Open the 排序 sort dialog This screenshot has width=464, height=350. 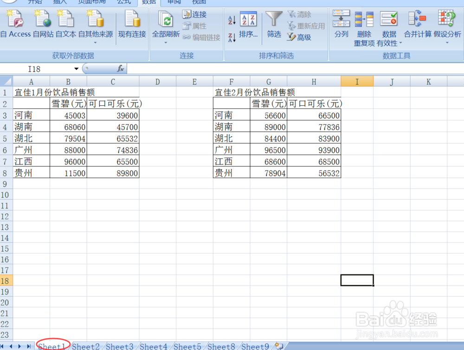[x=248, y=25]
